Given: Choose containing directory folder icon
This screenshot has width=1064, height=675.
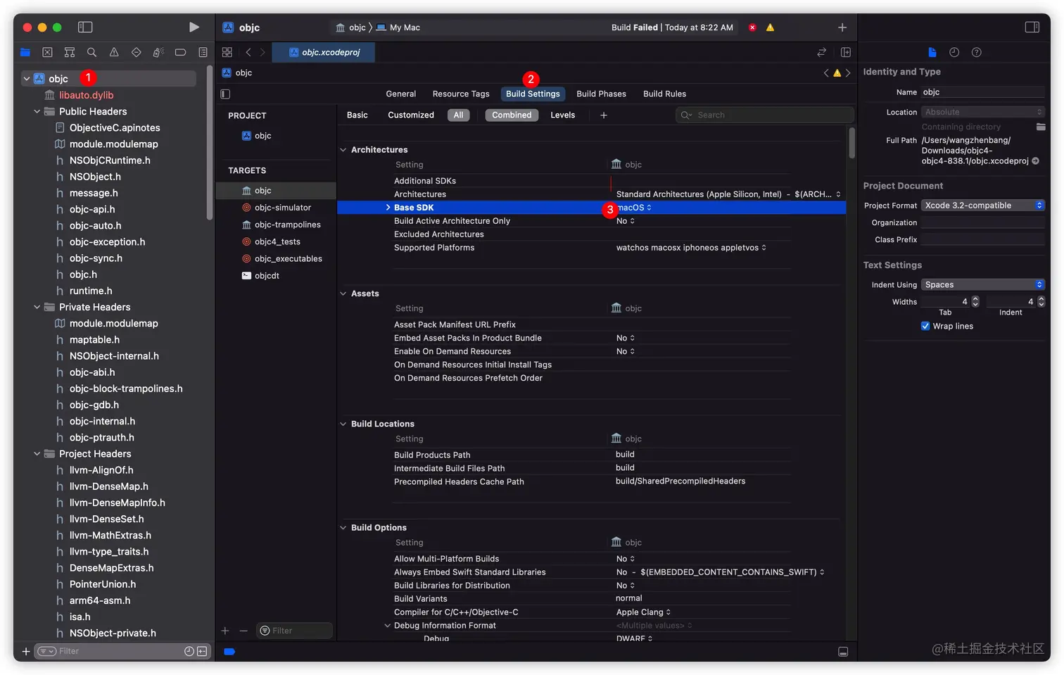Looking at the screenshot, I should coord(1041,127).
